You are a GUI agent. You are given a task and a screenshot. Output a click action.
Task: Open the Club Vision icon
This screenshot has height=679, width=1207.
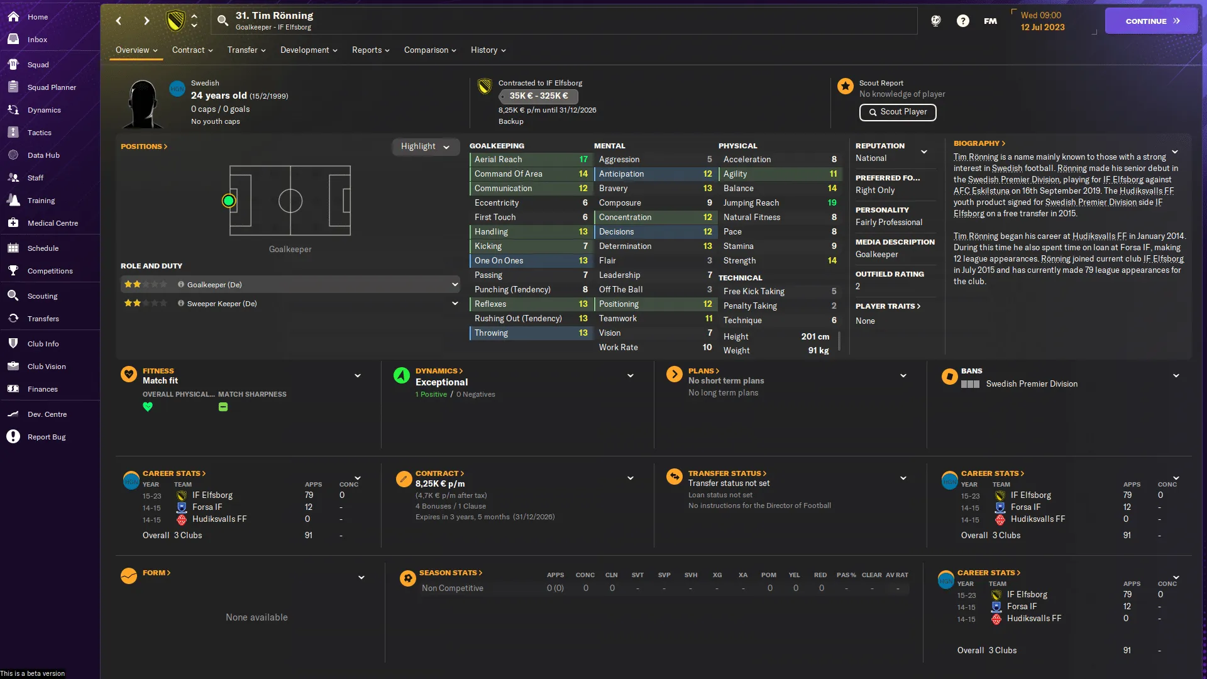click(13, 367)
